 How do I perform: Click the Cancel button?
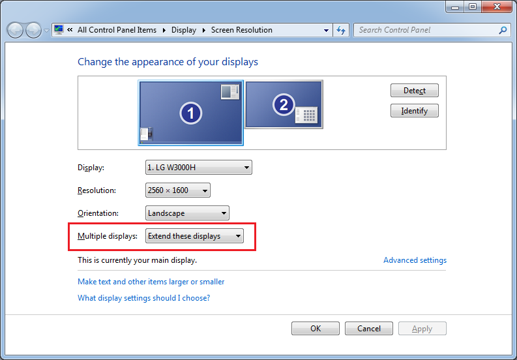tap(368, 328)
